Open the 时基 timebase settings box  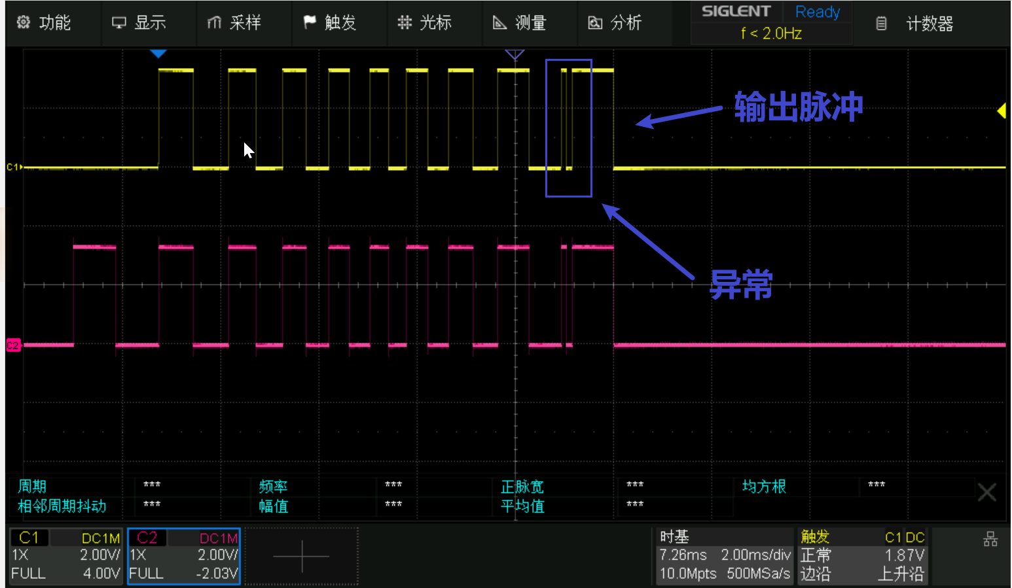coord(724,556)
